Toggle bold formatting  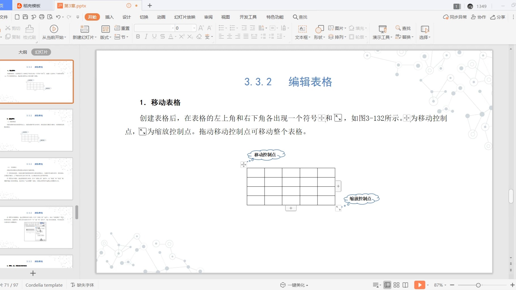pos(138,37)
